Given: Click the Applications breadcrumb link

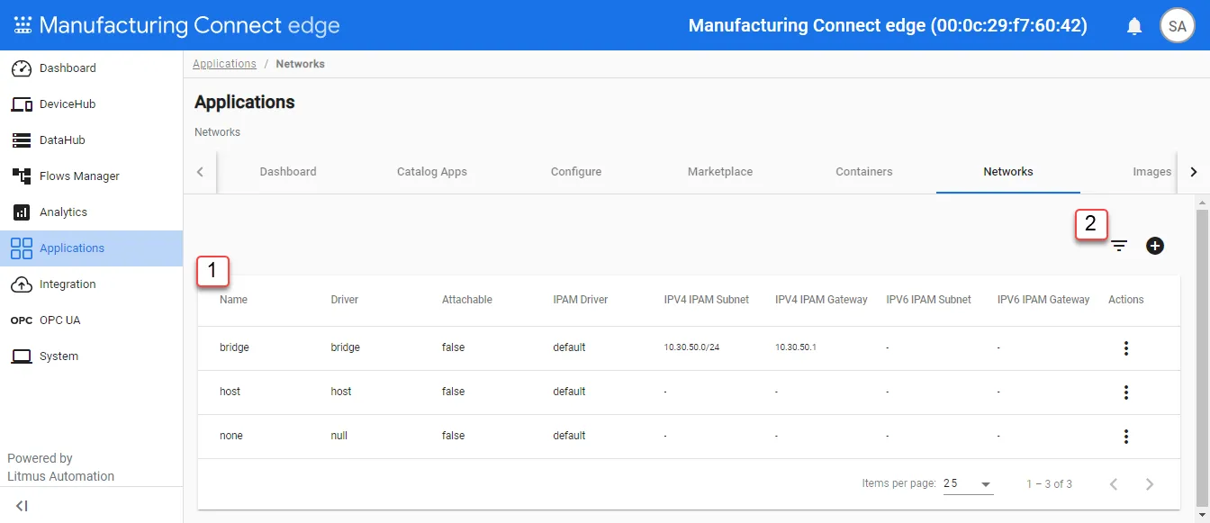Looking at the screenshot, I should 224,64.
